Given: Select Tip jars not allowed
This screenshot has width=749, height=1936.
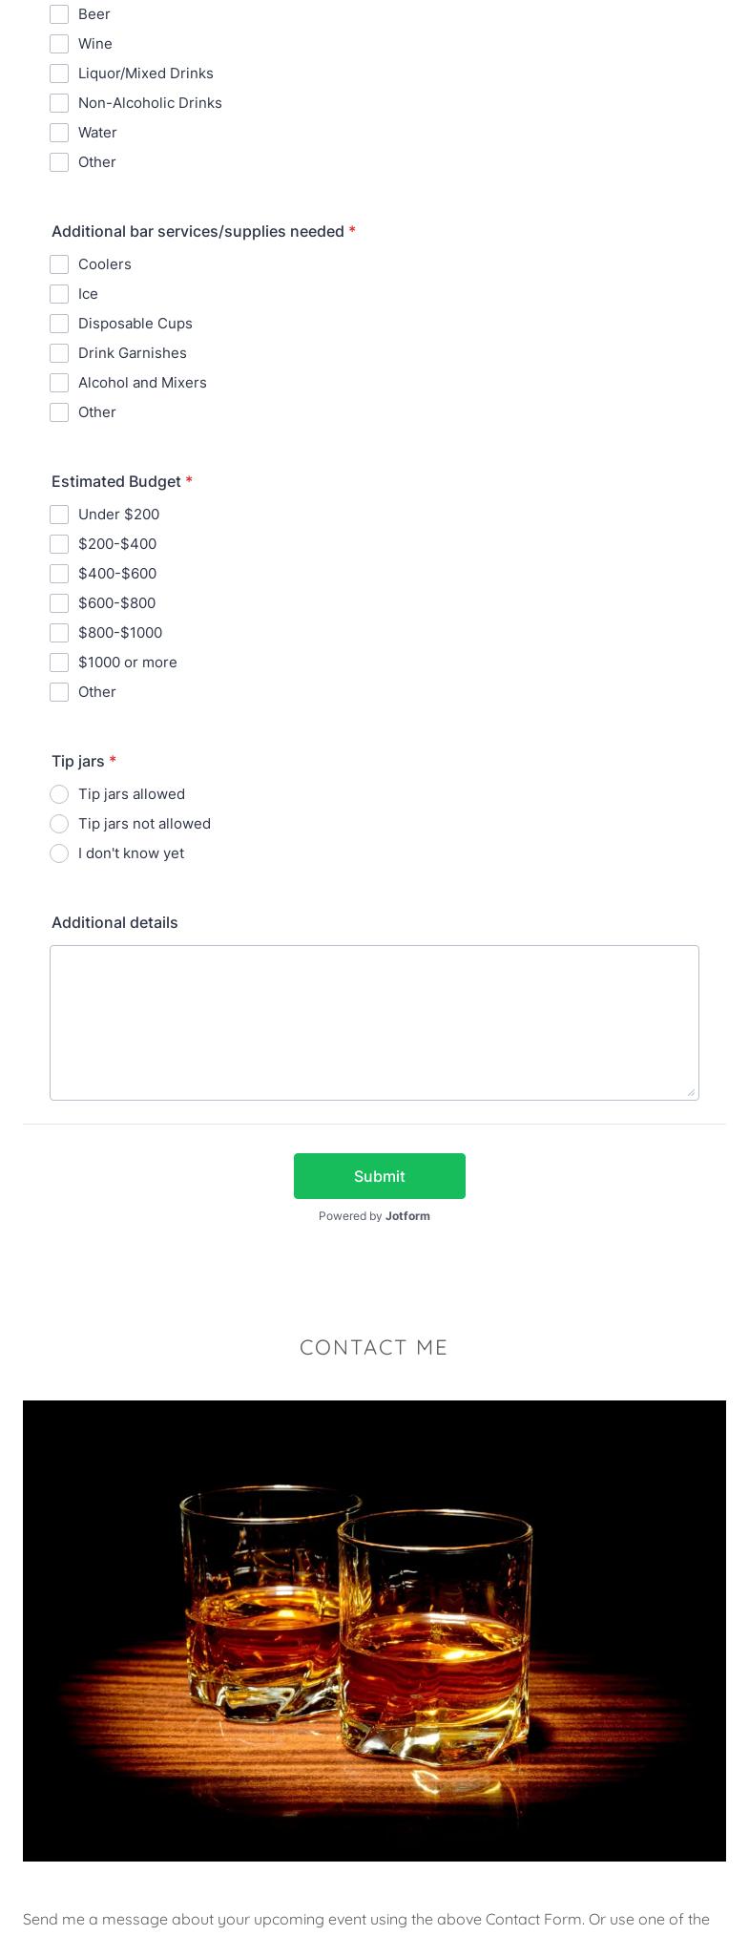Looking at the screenshot, I should coord(59,824).
